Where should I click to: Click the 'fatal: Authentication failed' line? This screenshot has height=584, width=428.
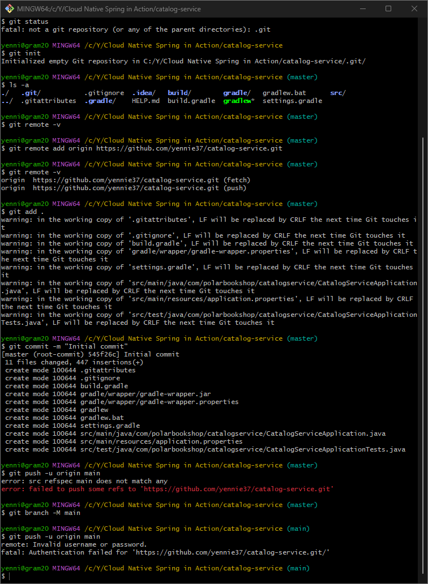coord(165,552)
